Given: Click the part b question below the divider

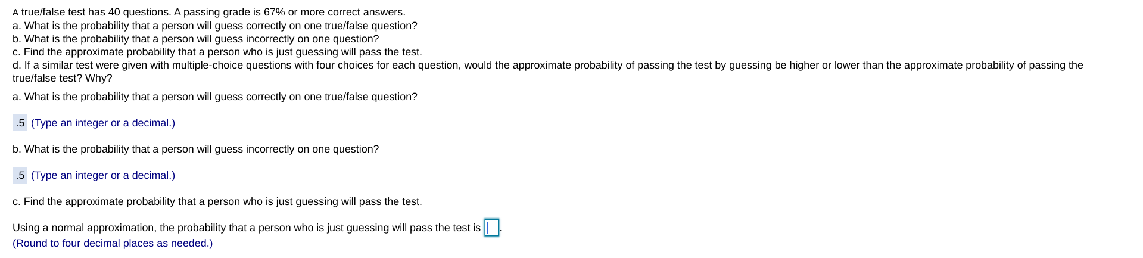Looking at the screenshot, I should tap(195, 149).
